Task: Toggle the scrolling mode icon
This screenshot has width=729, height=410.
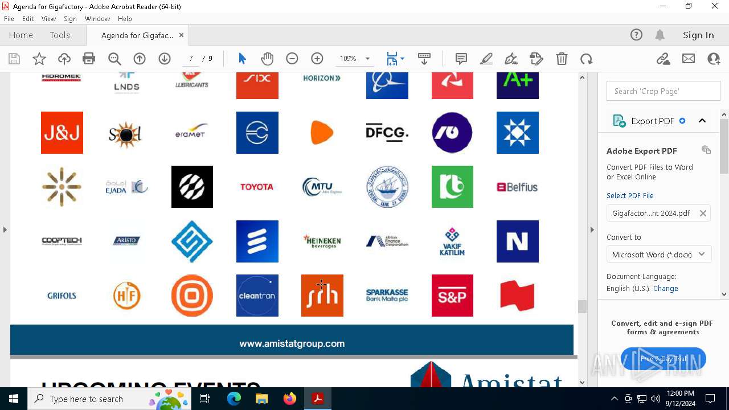Action: pos(424,59)
